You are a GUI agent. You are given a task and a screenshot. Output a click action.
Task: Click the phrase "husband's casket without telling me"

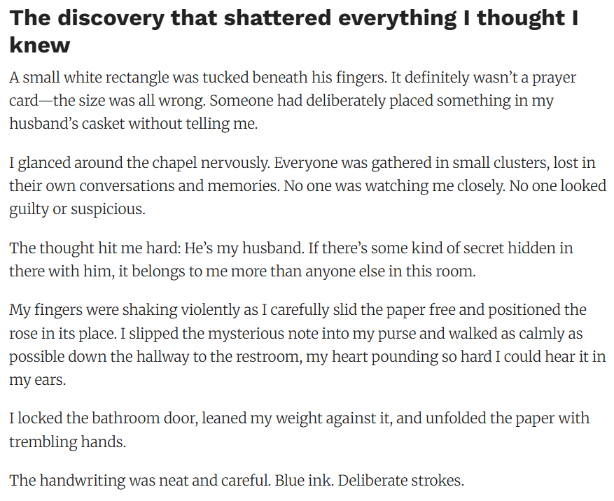pyautogui.click(x=129, y=123)
